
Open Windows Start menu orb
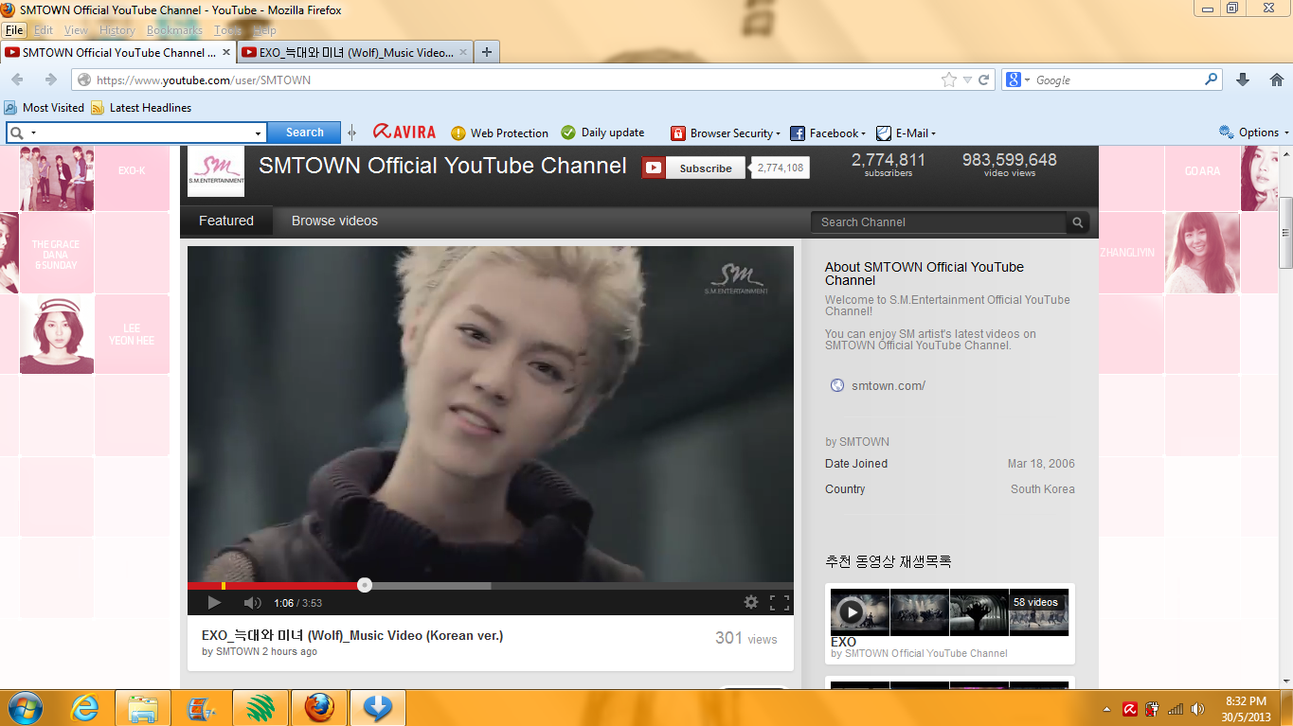[25, 707]
